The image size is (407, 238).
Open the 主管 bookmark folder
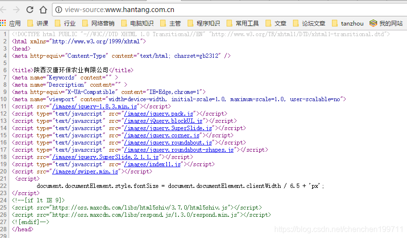(170, 24)
